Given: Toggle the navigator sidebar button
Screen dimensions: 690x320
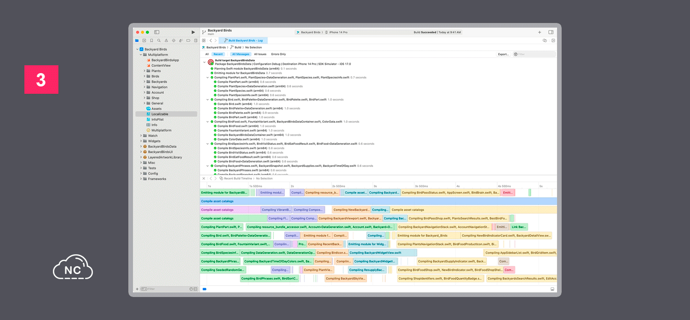Looking at the screenshot, I should click(157, 32).
